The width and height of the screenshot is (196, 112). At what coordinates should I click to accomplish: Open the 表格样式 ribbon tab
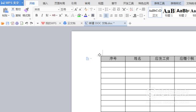(x=176, y=3)
